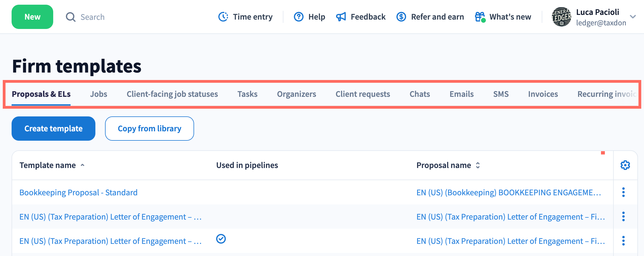Open actions menu for Bookkeeping Proposal row
The height and width of the screenshot is (256, 644).
tap(623, 192)
